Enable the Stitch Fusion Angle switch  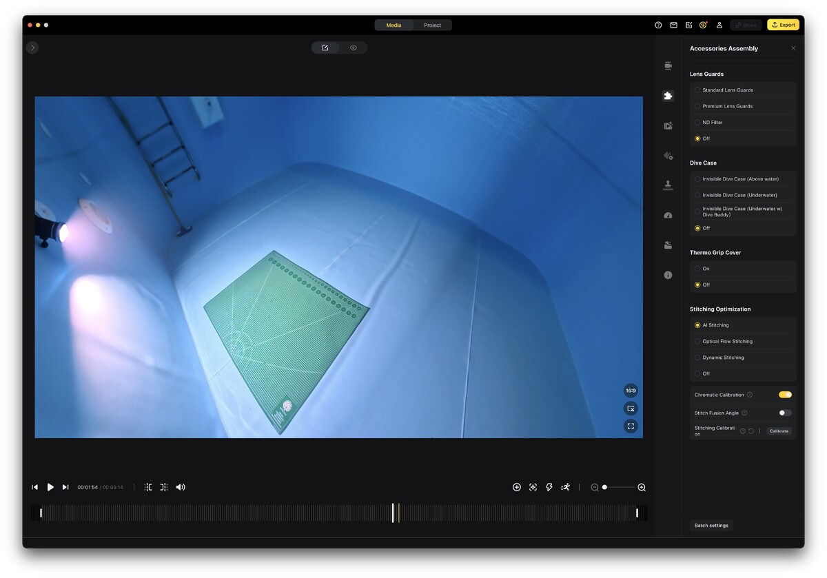785,413
